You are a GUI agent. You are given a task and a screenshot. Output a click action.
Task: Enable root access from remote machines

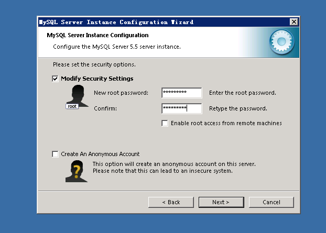(165, 123)
